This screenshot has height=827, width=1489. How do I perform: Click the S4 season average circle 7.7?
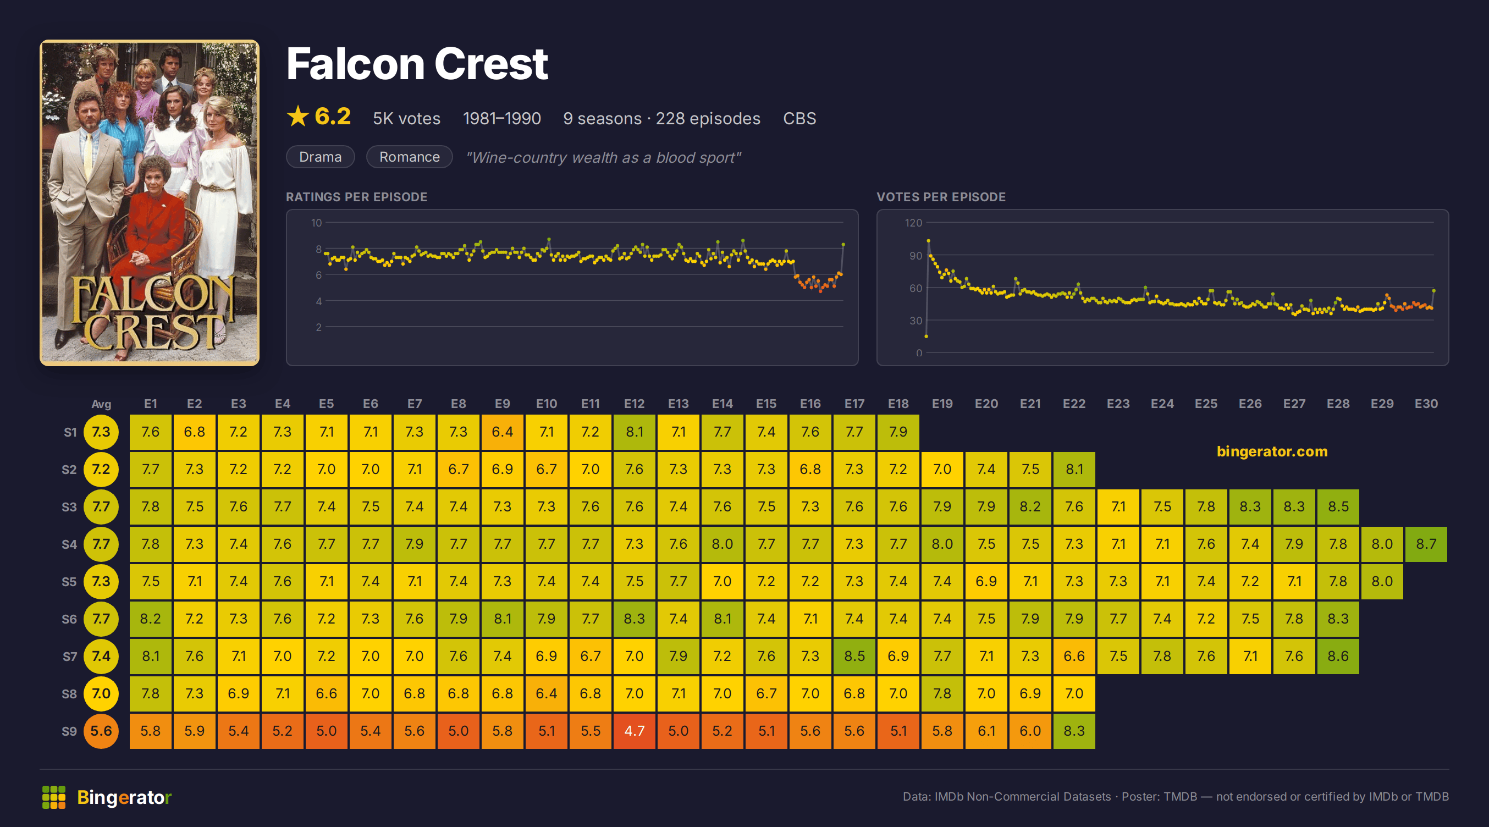click(x=101, y=544)
